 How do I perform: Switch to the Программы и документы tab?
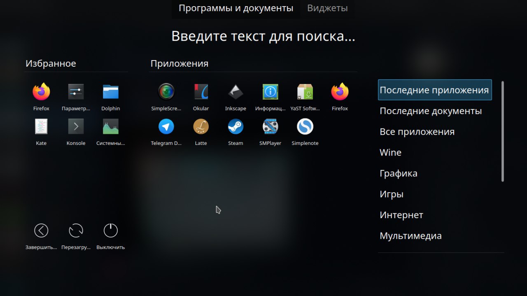pos(236,8)
